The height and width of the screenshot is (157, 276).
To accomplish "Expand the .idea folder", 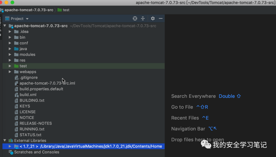I will (x=10, y=32).
